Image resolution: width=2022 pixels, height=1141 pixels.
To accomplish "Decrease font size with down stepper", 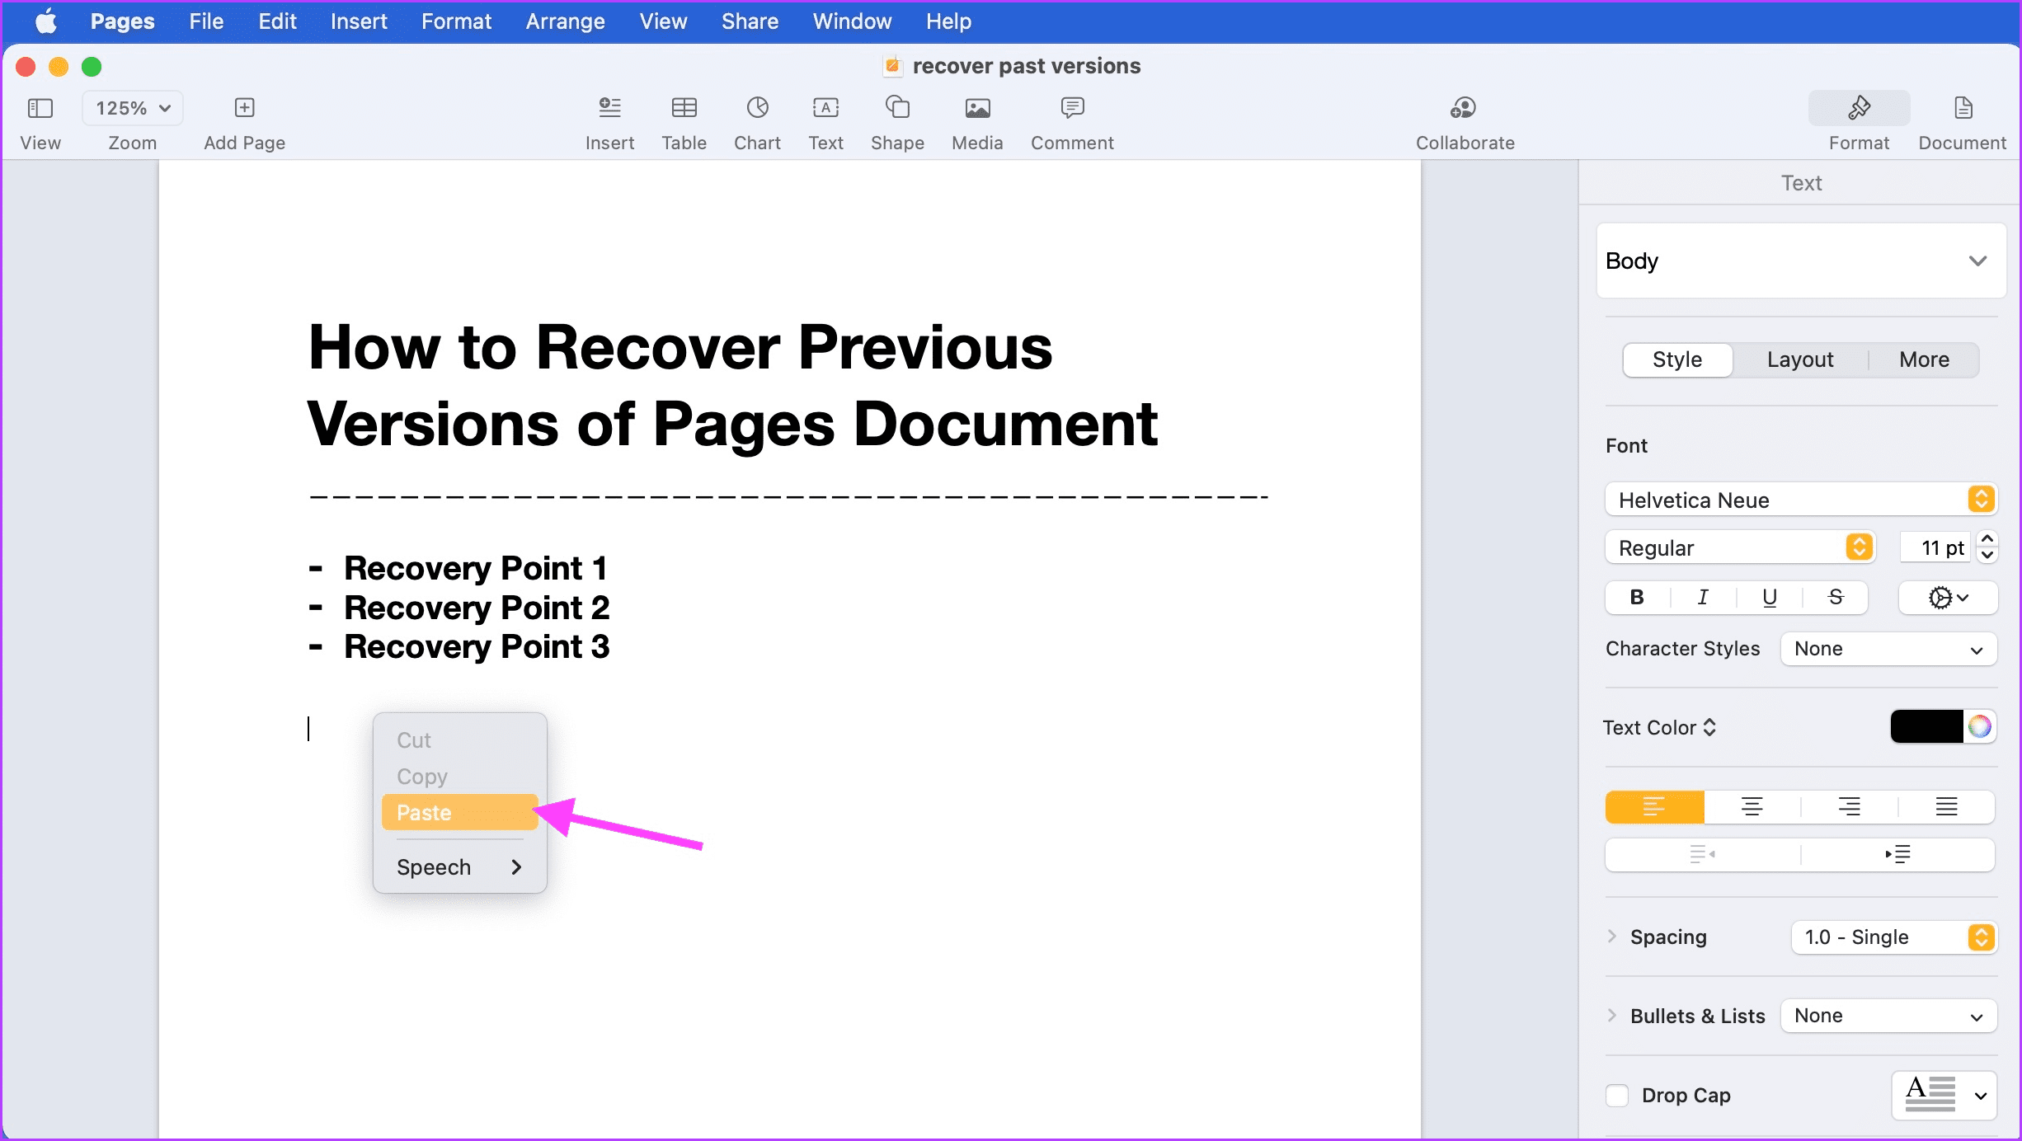I will (x=1987, y=556).
